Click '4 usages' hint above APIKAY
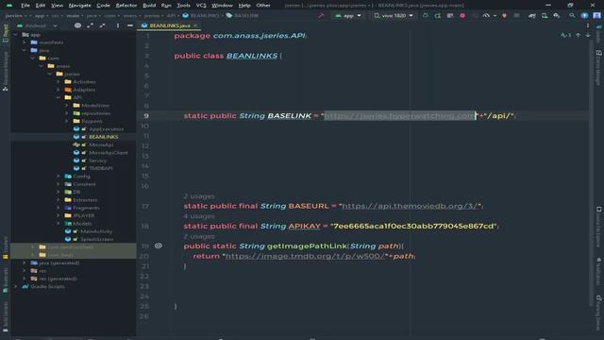 (x=199, y=216)
